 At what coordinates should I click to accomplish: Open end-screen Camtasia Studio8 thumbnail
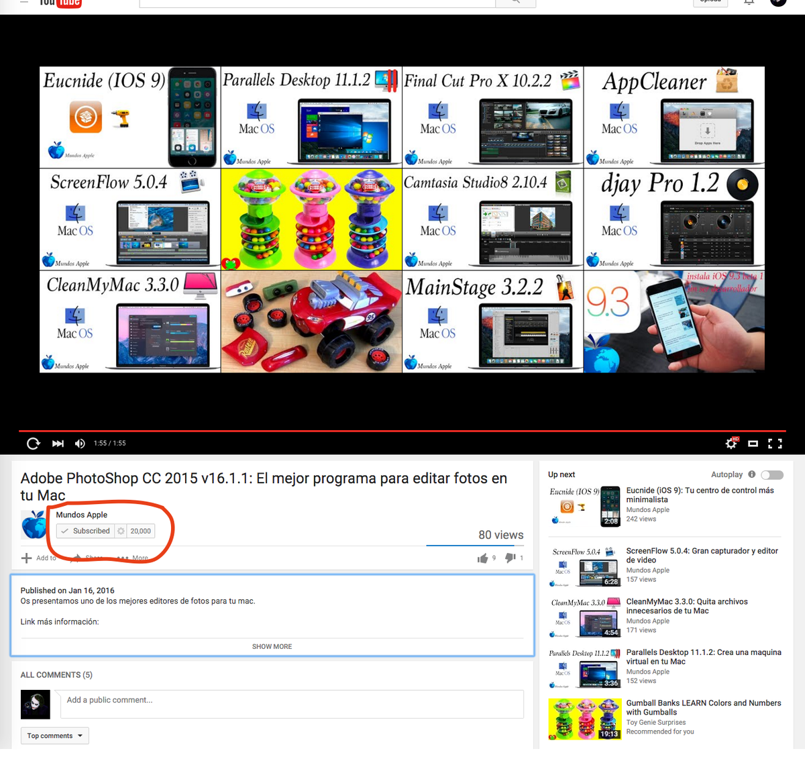point(492,219)
